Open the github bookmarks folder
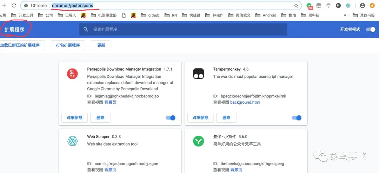The height and width of the screenshot is (173, 379). 150,15
